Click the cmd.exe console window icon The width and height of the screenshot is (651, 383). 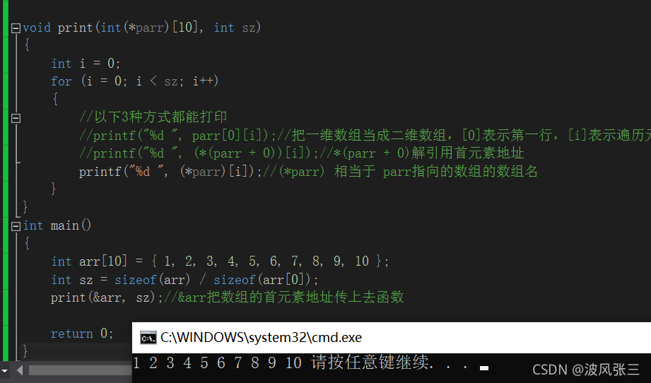point(148,338)
